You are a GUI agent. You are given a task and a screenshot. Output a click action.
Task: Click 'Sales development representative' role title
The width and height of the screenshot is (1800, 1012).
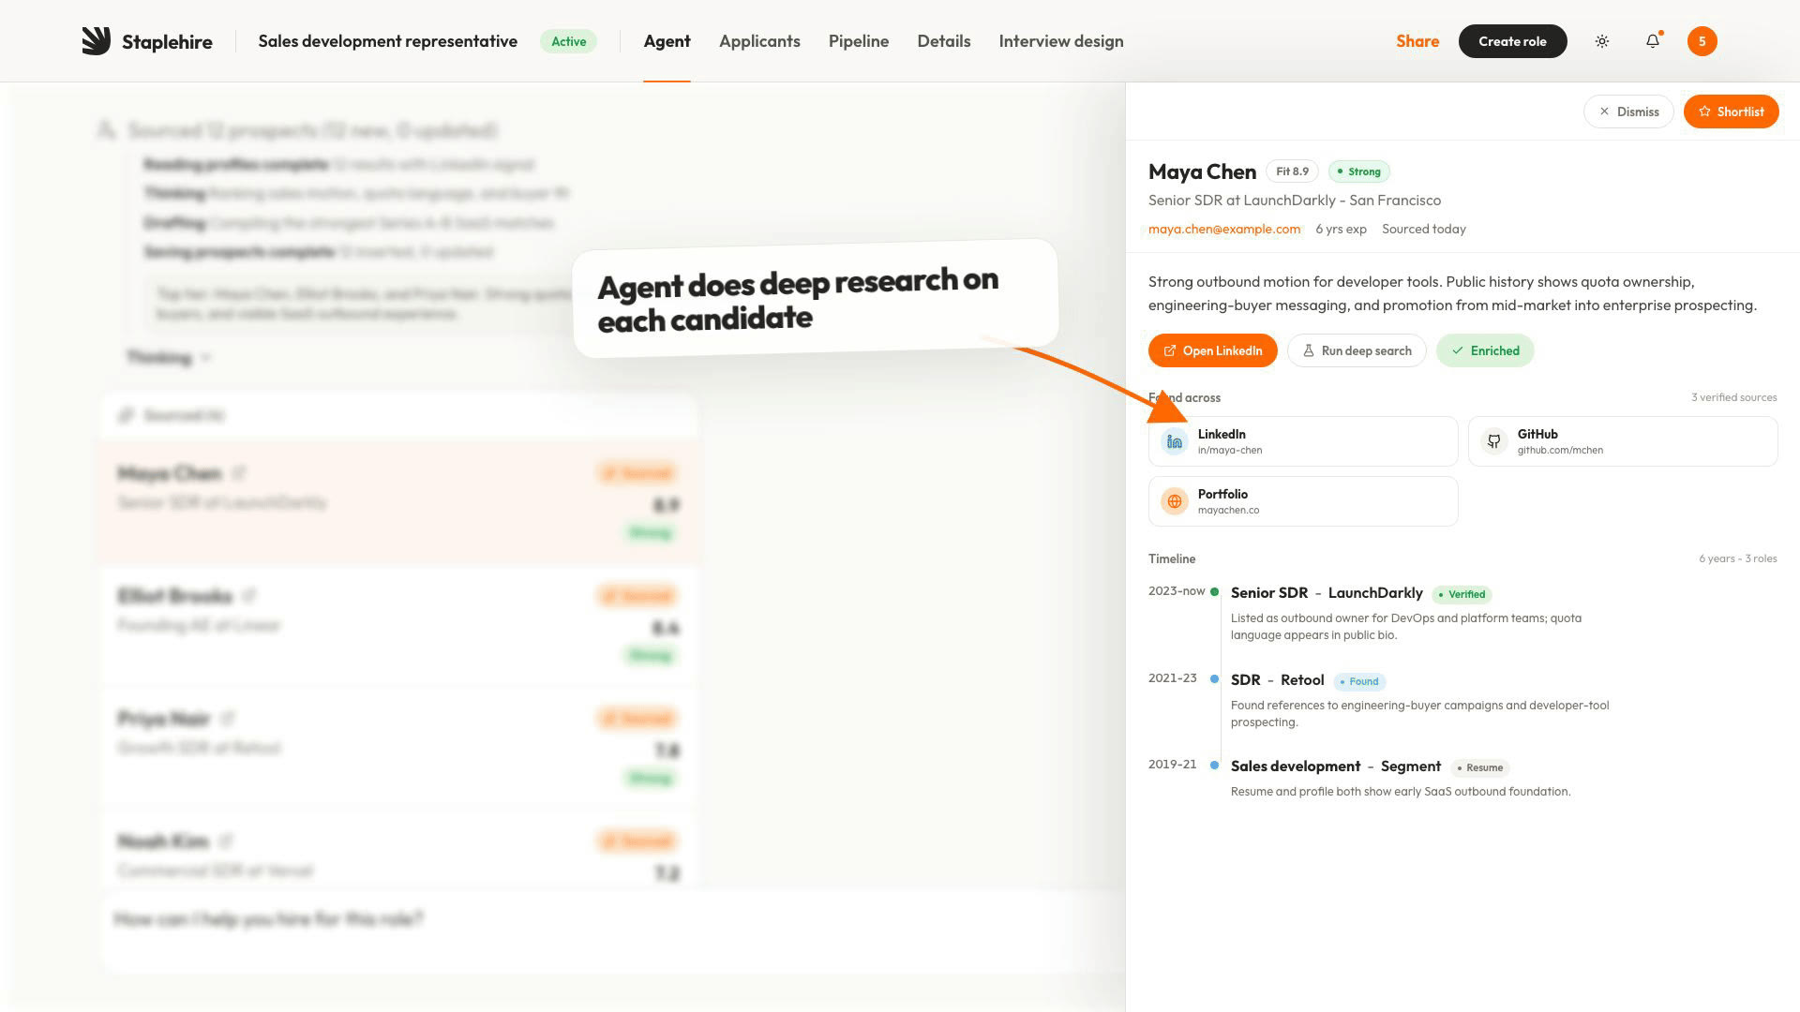387,41
